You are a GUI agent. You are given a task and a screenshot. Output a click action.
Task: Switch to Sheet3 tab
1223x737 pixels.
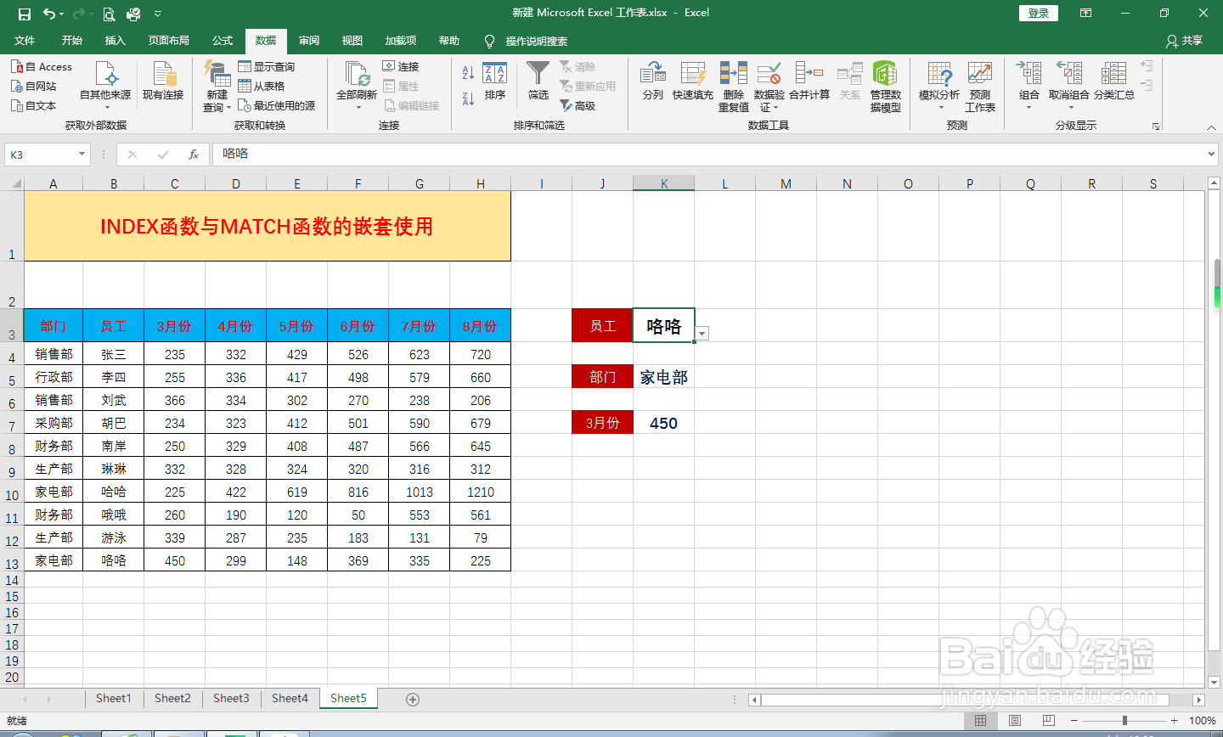point(231,698)
